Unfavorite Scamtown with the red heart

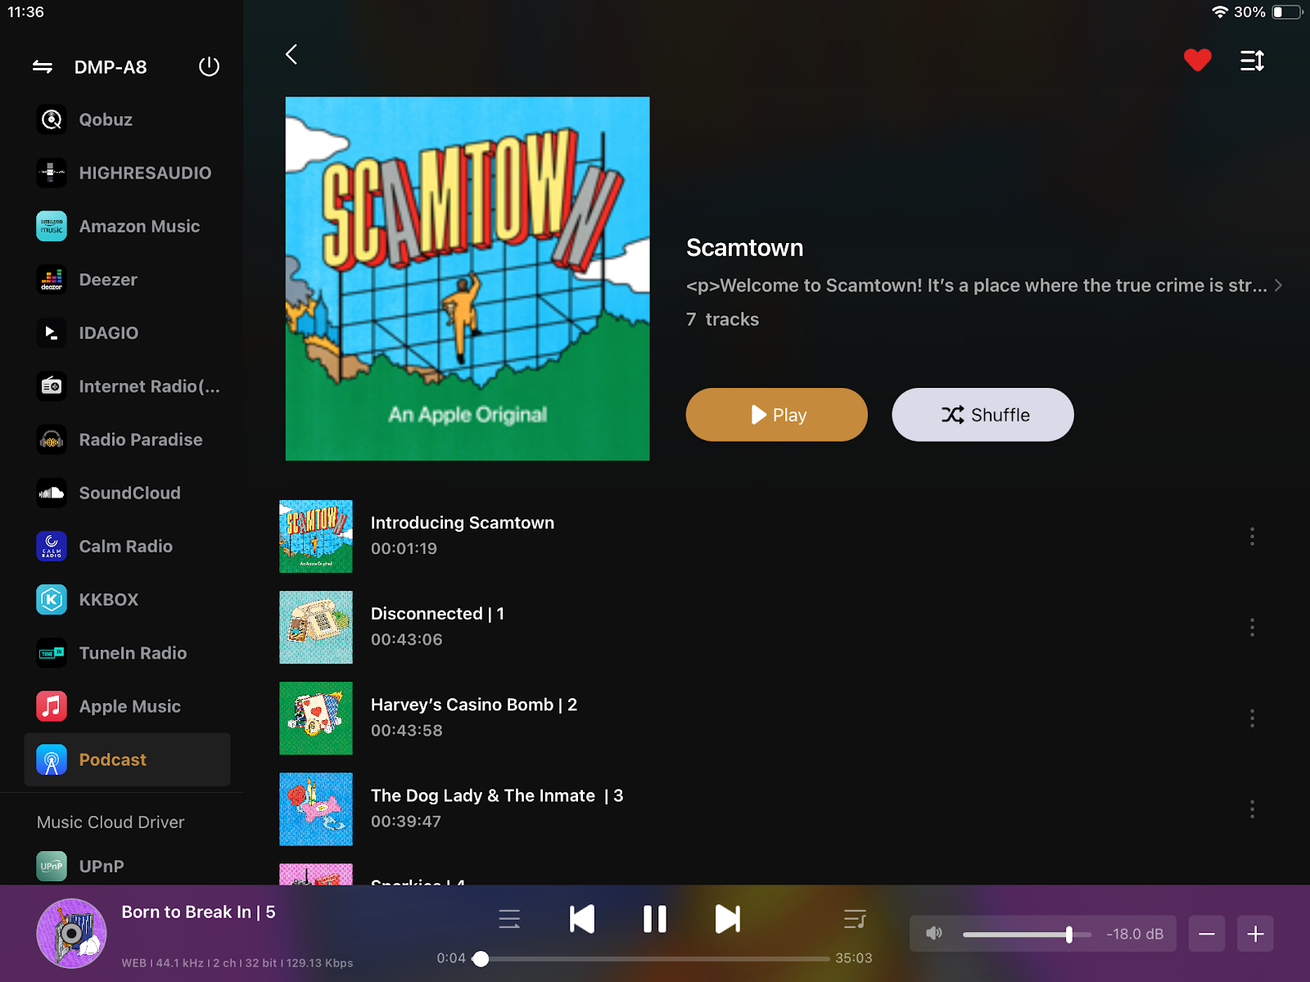pos(1197,60)
